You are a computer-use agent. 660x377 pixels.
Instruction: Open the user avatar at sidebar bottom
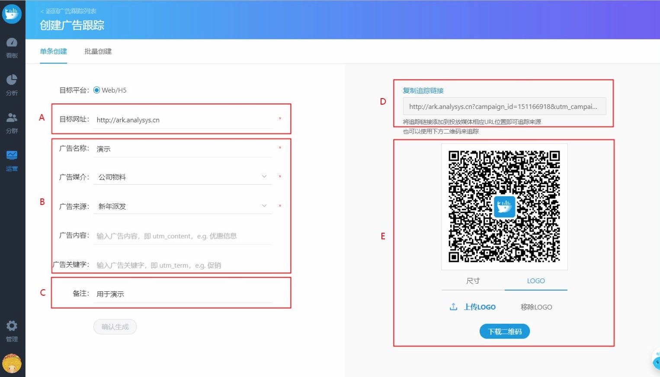tap(12, 363)
